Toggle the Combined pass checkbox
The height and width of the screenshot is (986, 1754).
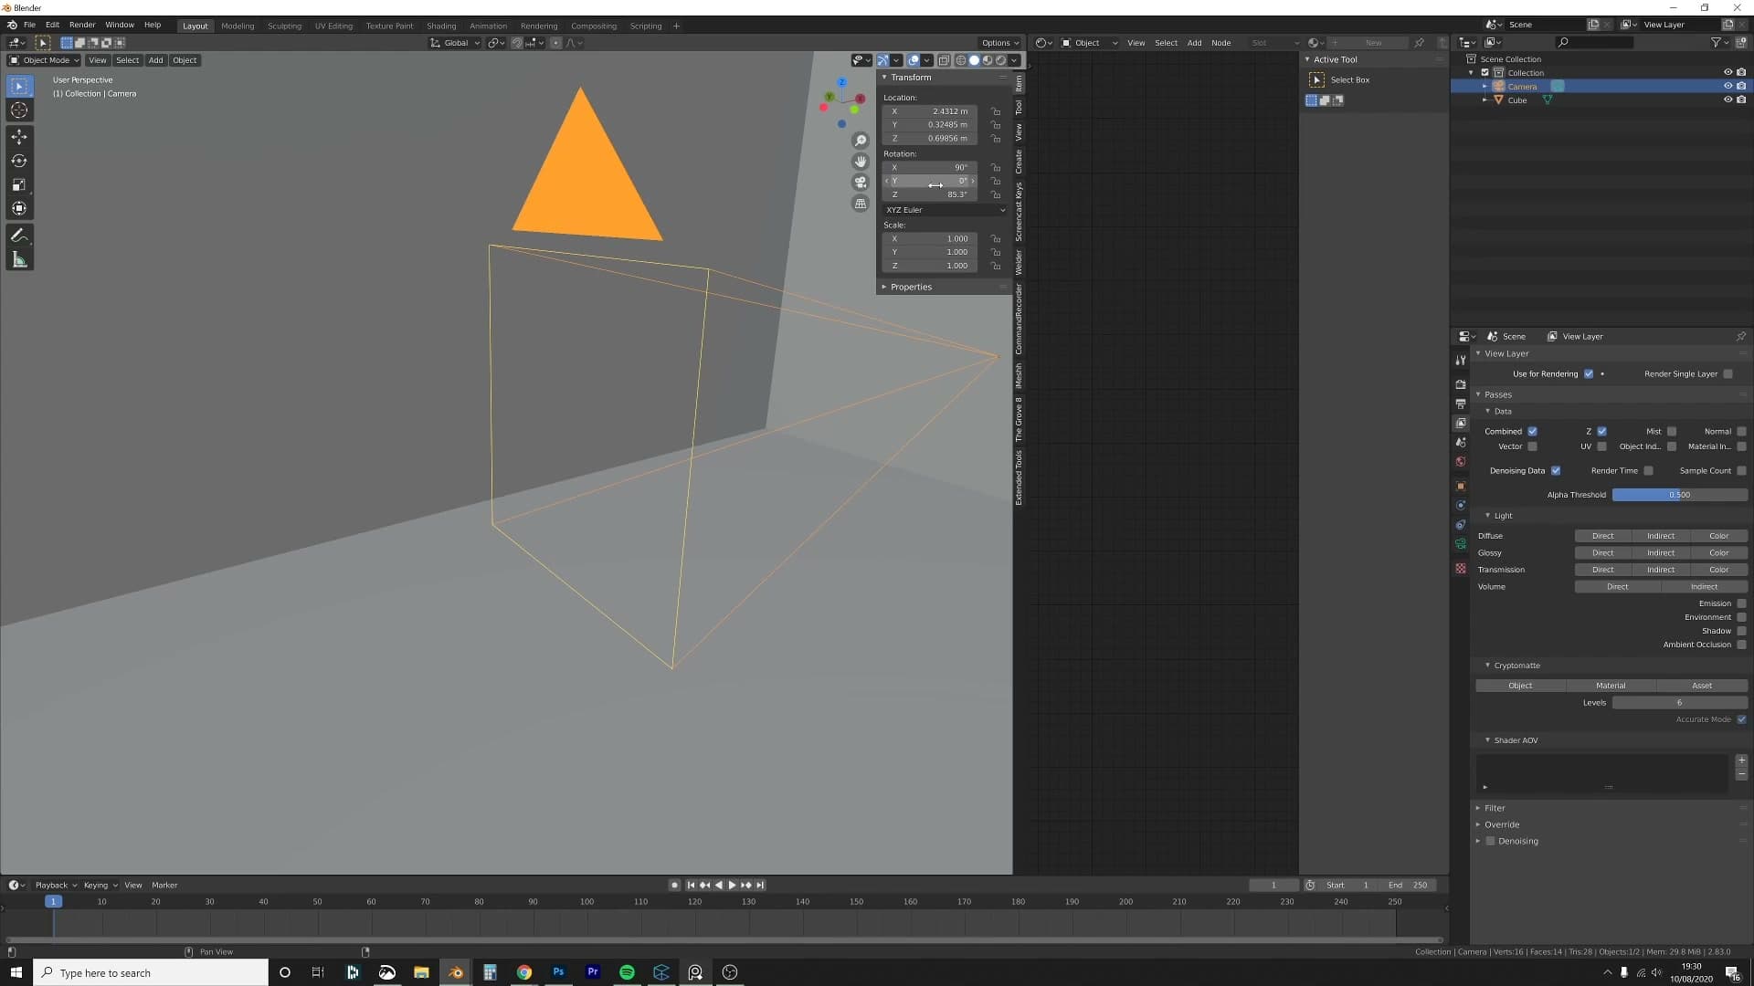tap(1532, 432)
